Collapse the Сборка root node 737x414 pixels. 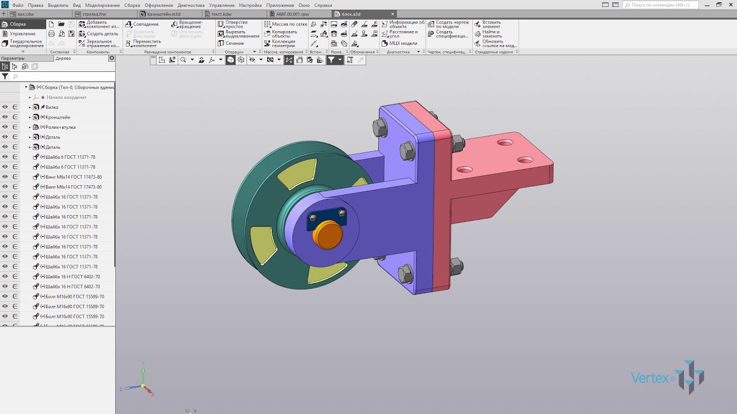26,87
